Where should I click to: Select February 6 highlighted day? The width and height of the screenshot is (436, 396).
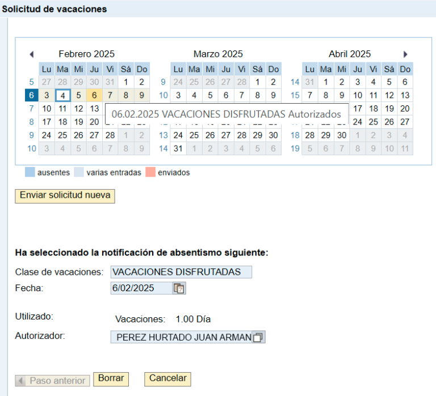94,95
